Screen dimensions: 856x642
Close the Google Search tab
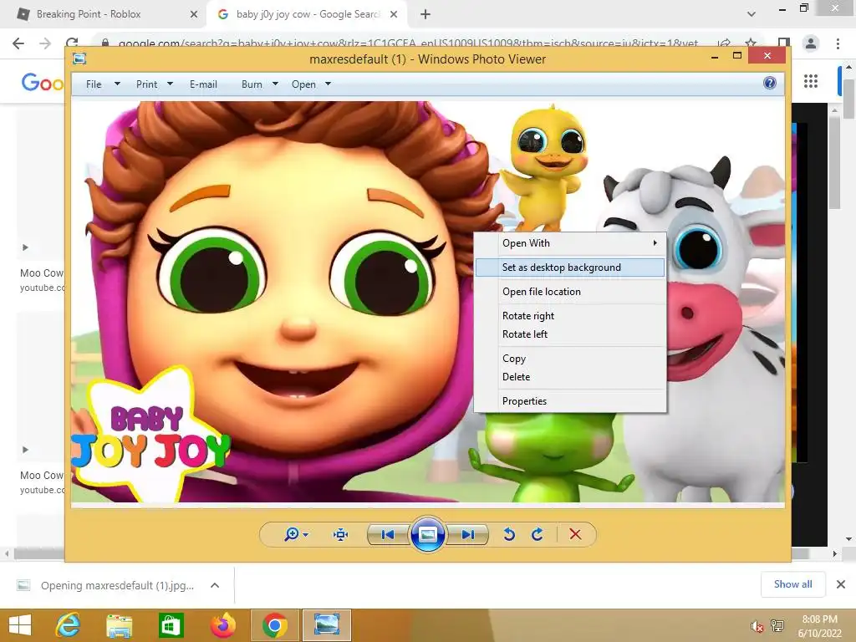394,14
